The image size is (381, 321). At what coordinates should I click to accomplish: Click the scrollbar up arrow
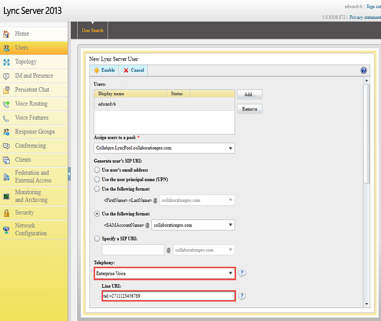pyautogui.click(x=367, y=80)
